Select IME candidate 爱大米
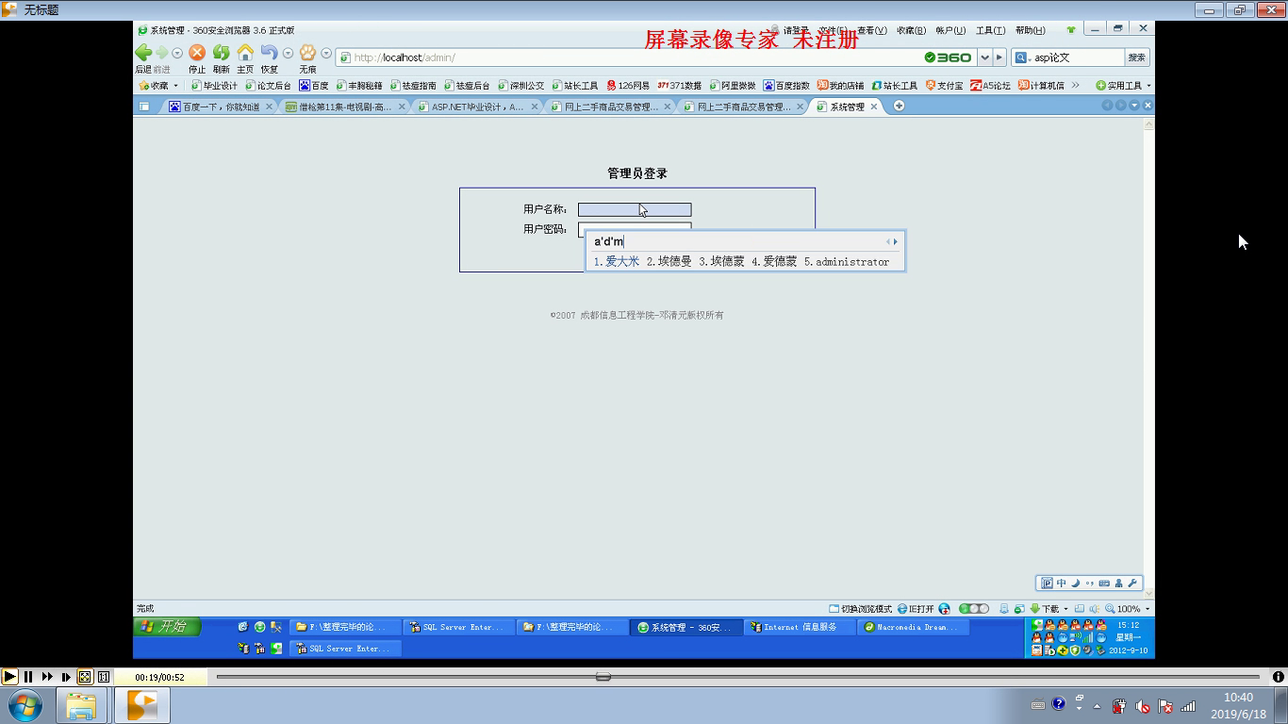Viewport: 1288px width, 724px height. click(616, 262)
